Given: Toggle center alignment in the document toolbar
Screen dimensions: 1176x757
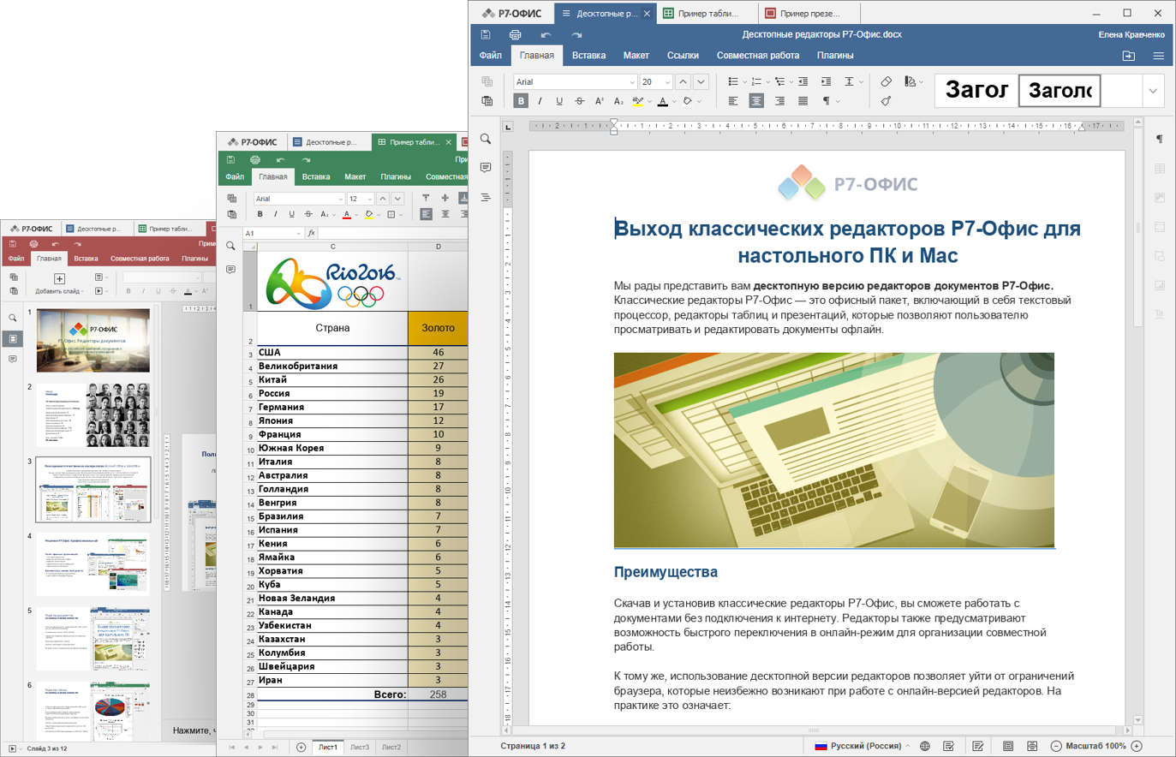Looking at the screenshot, I should tap(756, 101).
